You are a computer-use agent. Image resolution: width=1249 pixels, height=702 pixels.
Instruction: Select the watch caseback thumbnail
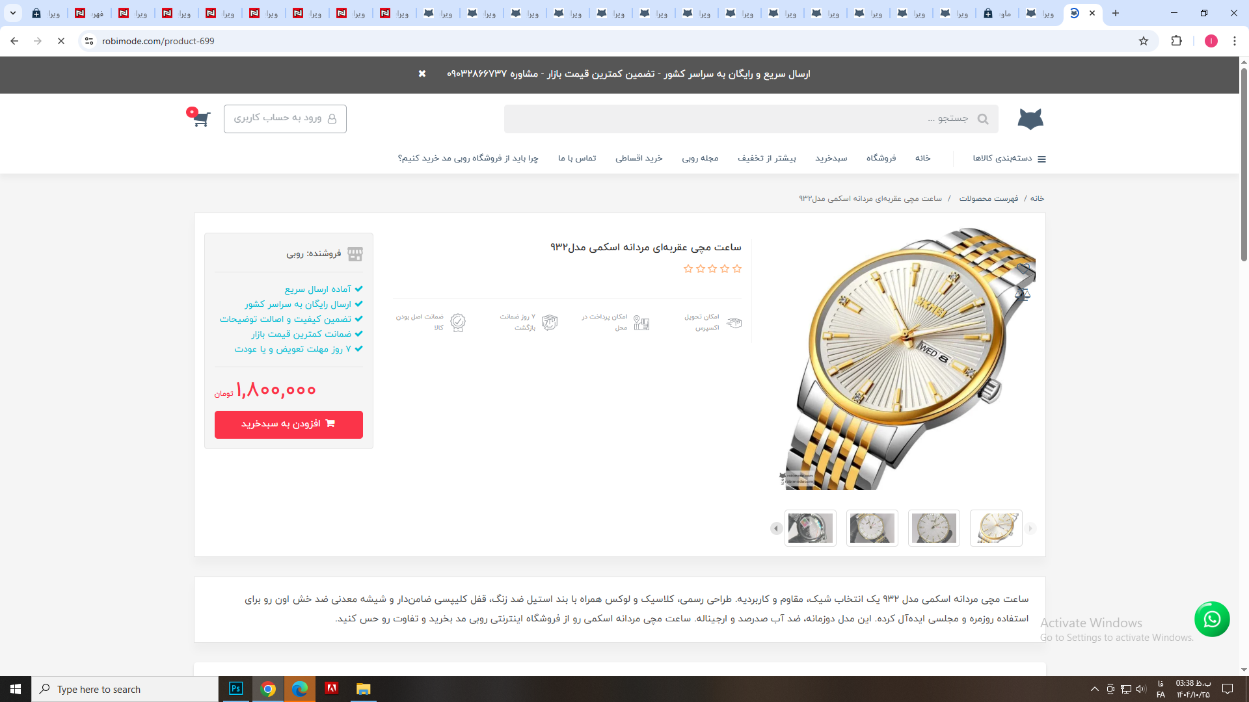tap(810, 528)
